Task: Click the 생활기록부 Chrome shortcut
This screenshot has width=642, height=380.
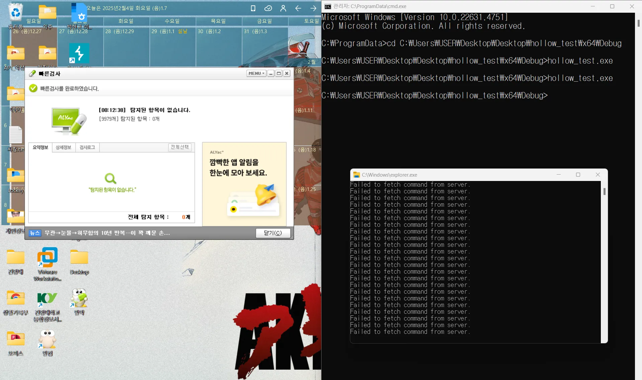Action: pos(15,298)
